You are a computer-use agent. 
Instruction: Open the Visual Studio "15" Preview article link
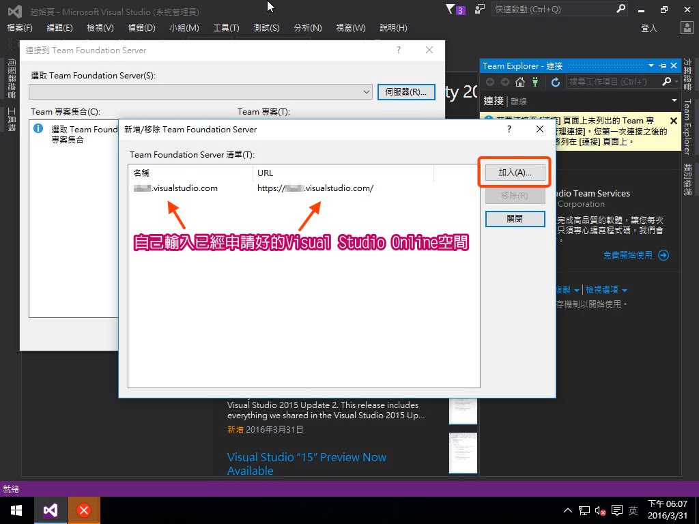pos(306,464)
